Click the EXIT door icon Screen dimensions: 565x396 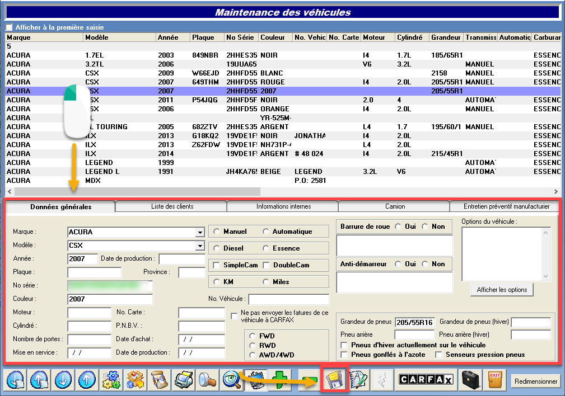tap(495, 380)
